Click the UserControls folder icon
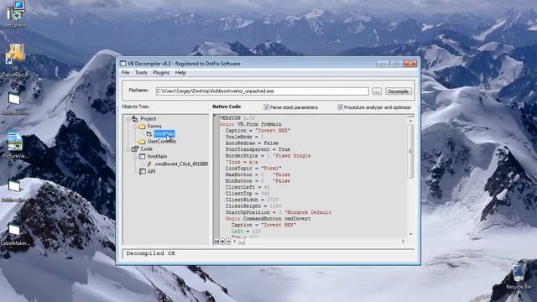Viewport: 537px width, 302px height. pos(142,142)
